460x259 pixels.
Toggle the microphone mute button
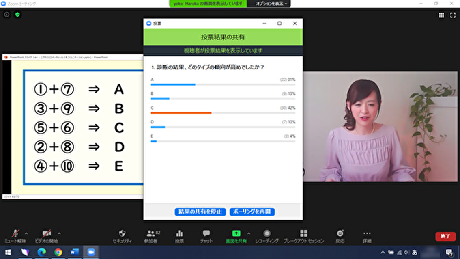click(15, 234)
